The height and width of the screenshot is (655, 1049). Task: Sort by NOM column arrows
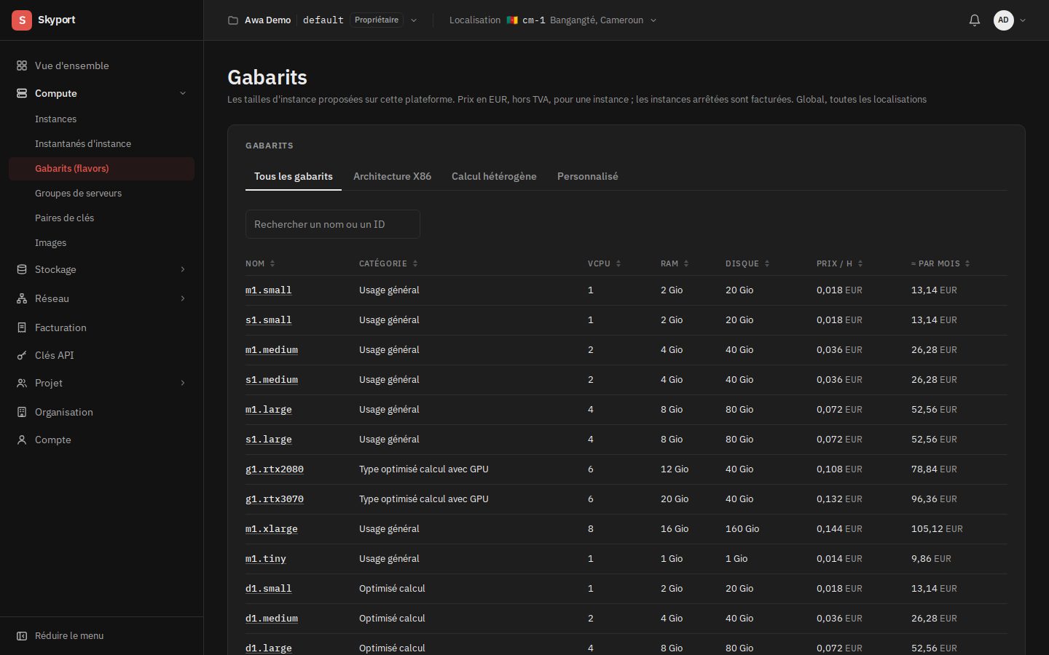272,263
